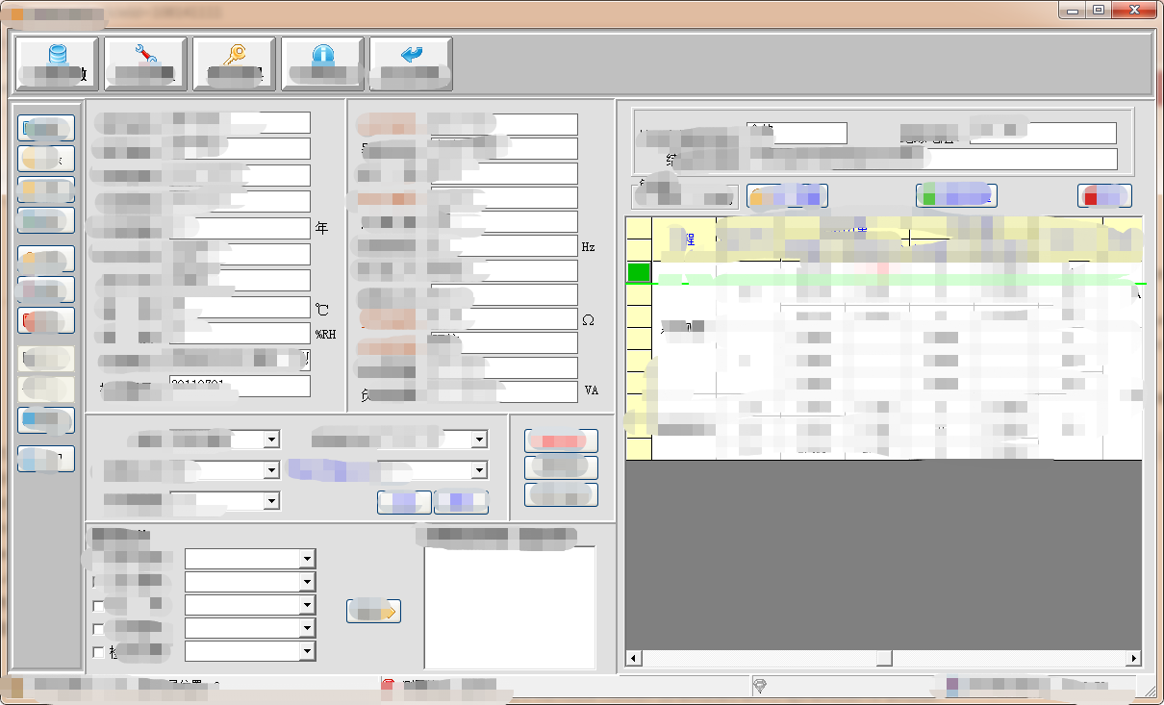Select the blue-icon sidebar button near the bottom
The height and width of the screenshot is (705, 1164).
[46, 420]
